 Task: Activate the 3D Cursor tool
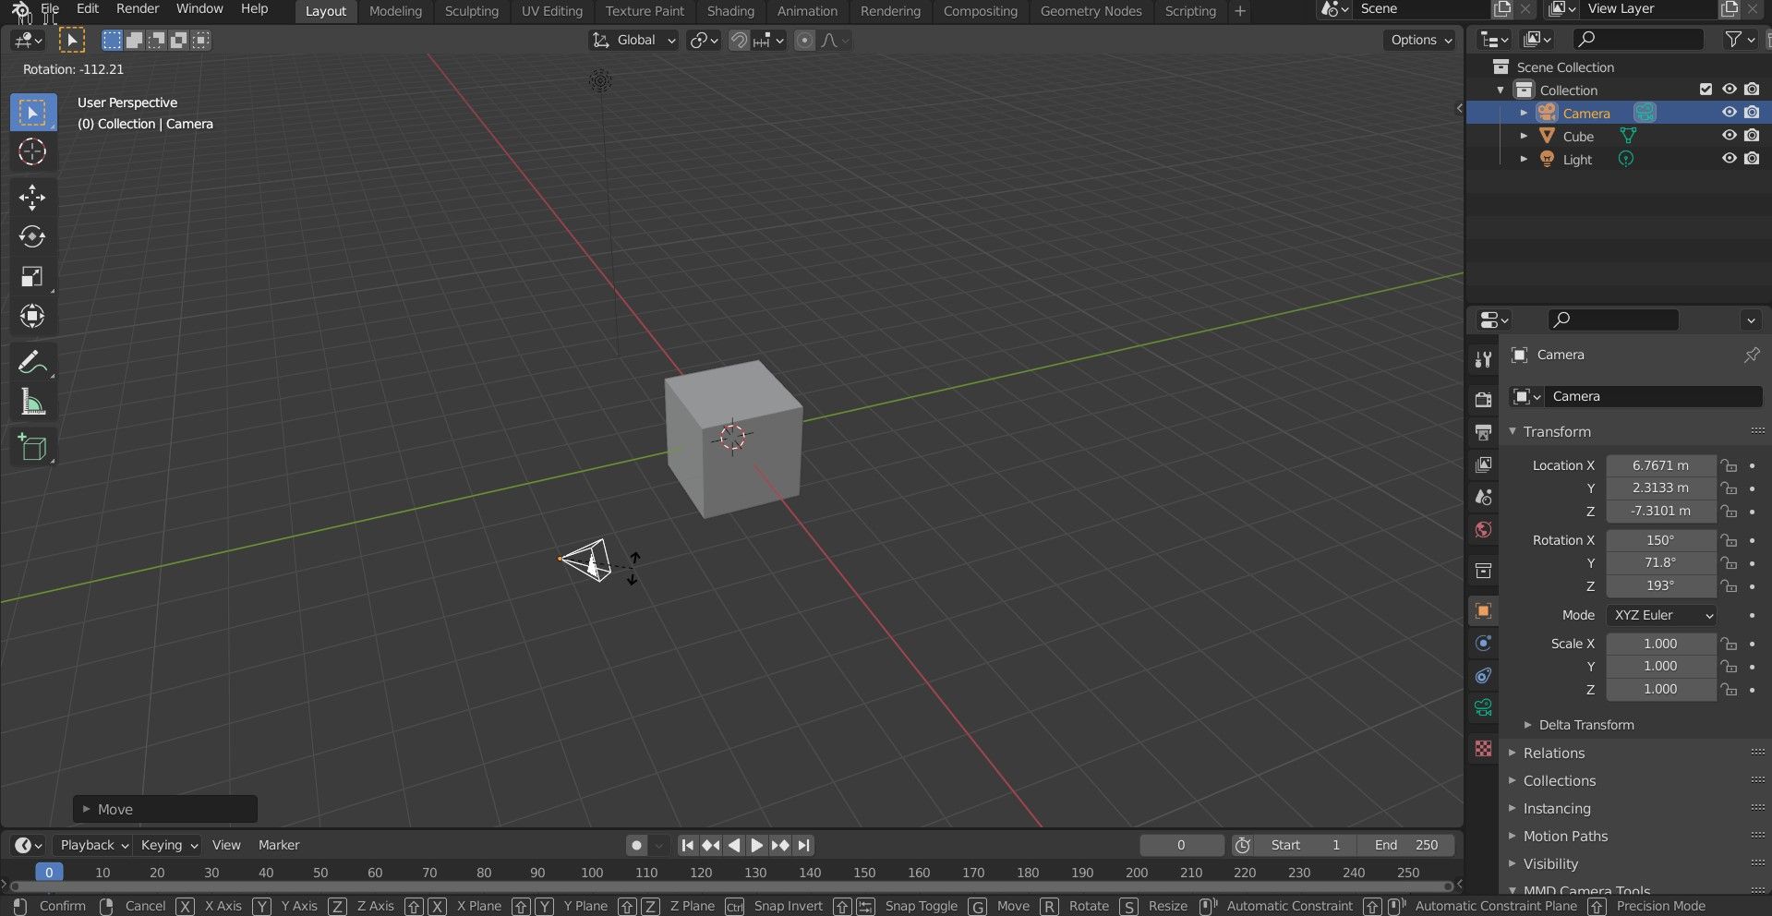(32, 151)
